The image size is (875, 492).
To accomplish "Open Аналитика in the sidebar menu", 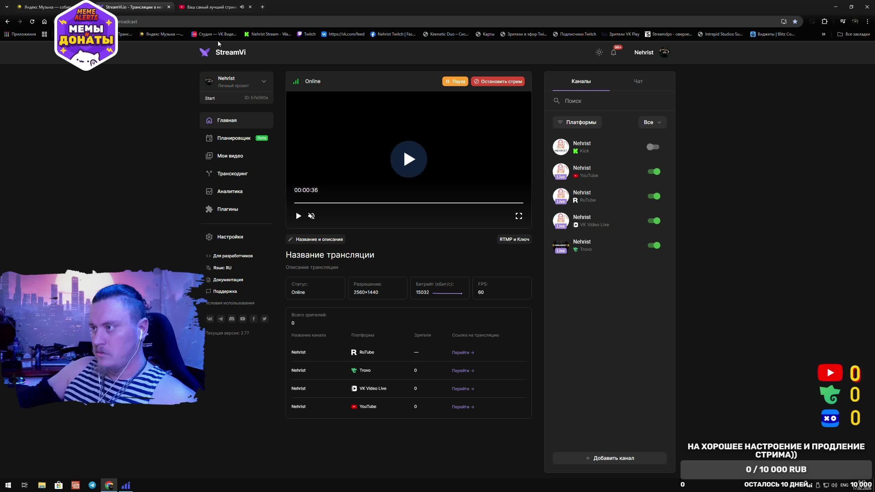I will (230, 191).
